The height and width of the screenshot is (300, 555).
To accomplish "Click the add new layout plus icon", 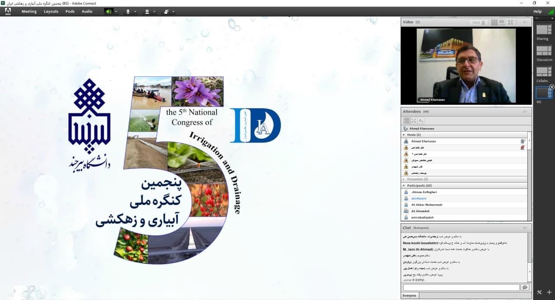I will [549, 293].
